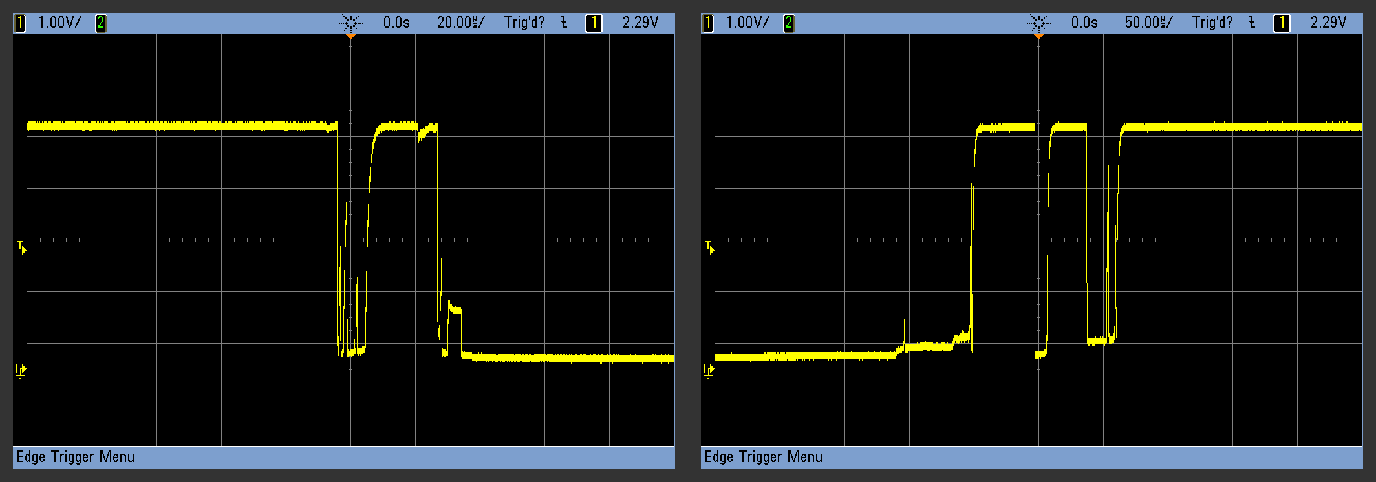This screenshot has height=482, width=1376.
Task: Select the 20.00µs/ timebase reading
Action: [460, 23]
